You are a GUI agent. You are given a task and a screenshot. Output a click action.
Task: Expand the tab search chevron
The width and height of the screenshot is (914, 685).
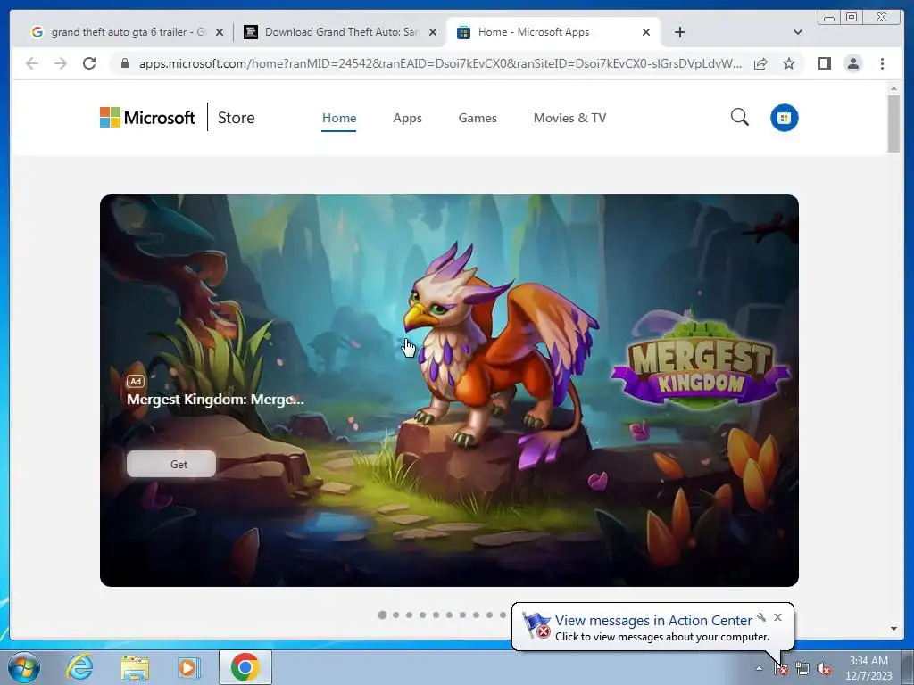(x=797, y=32)
